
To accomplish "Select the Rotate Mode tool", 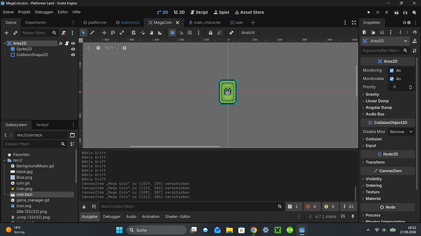I will coord(113,33).
